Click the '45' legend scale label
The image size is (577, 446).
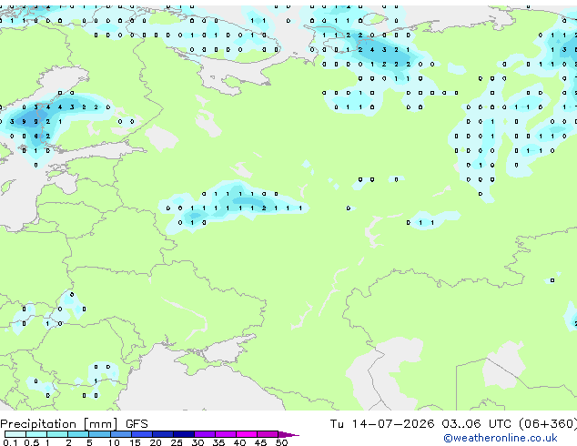coord(261,442)
